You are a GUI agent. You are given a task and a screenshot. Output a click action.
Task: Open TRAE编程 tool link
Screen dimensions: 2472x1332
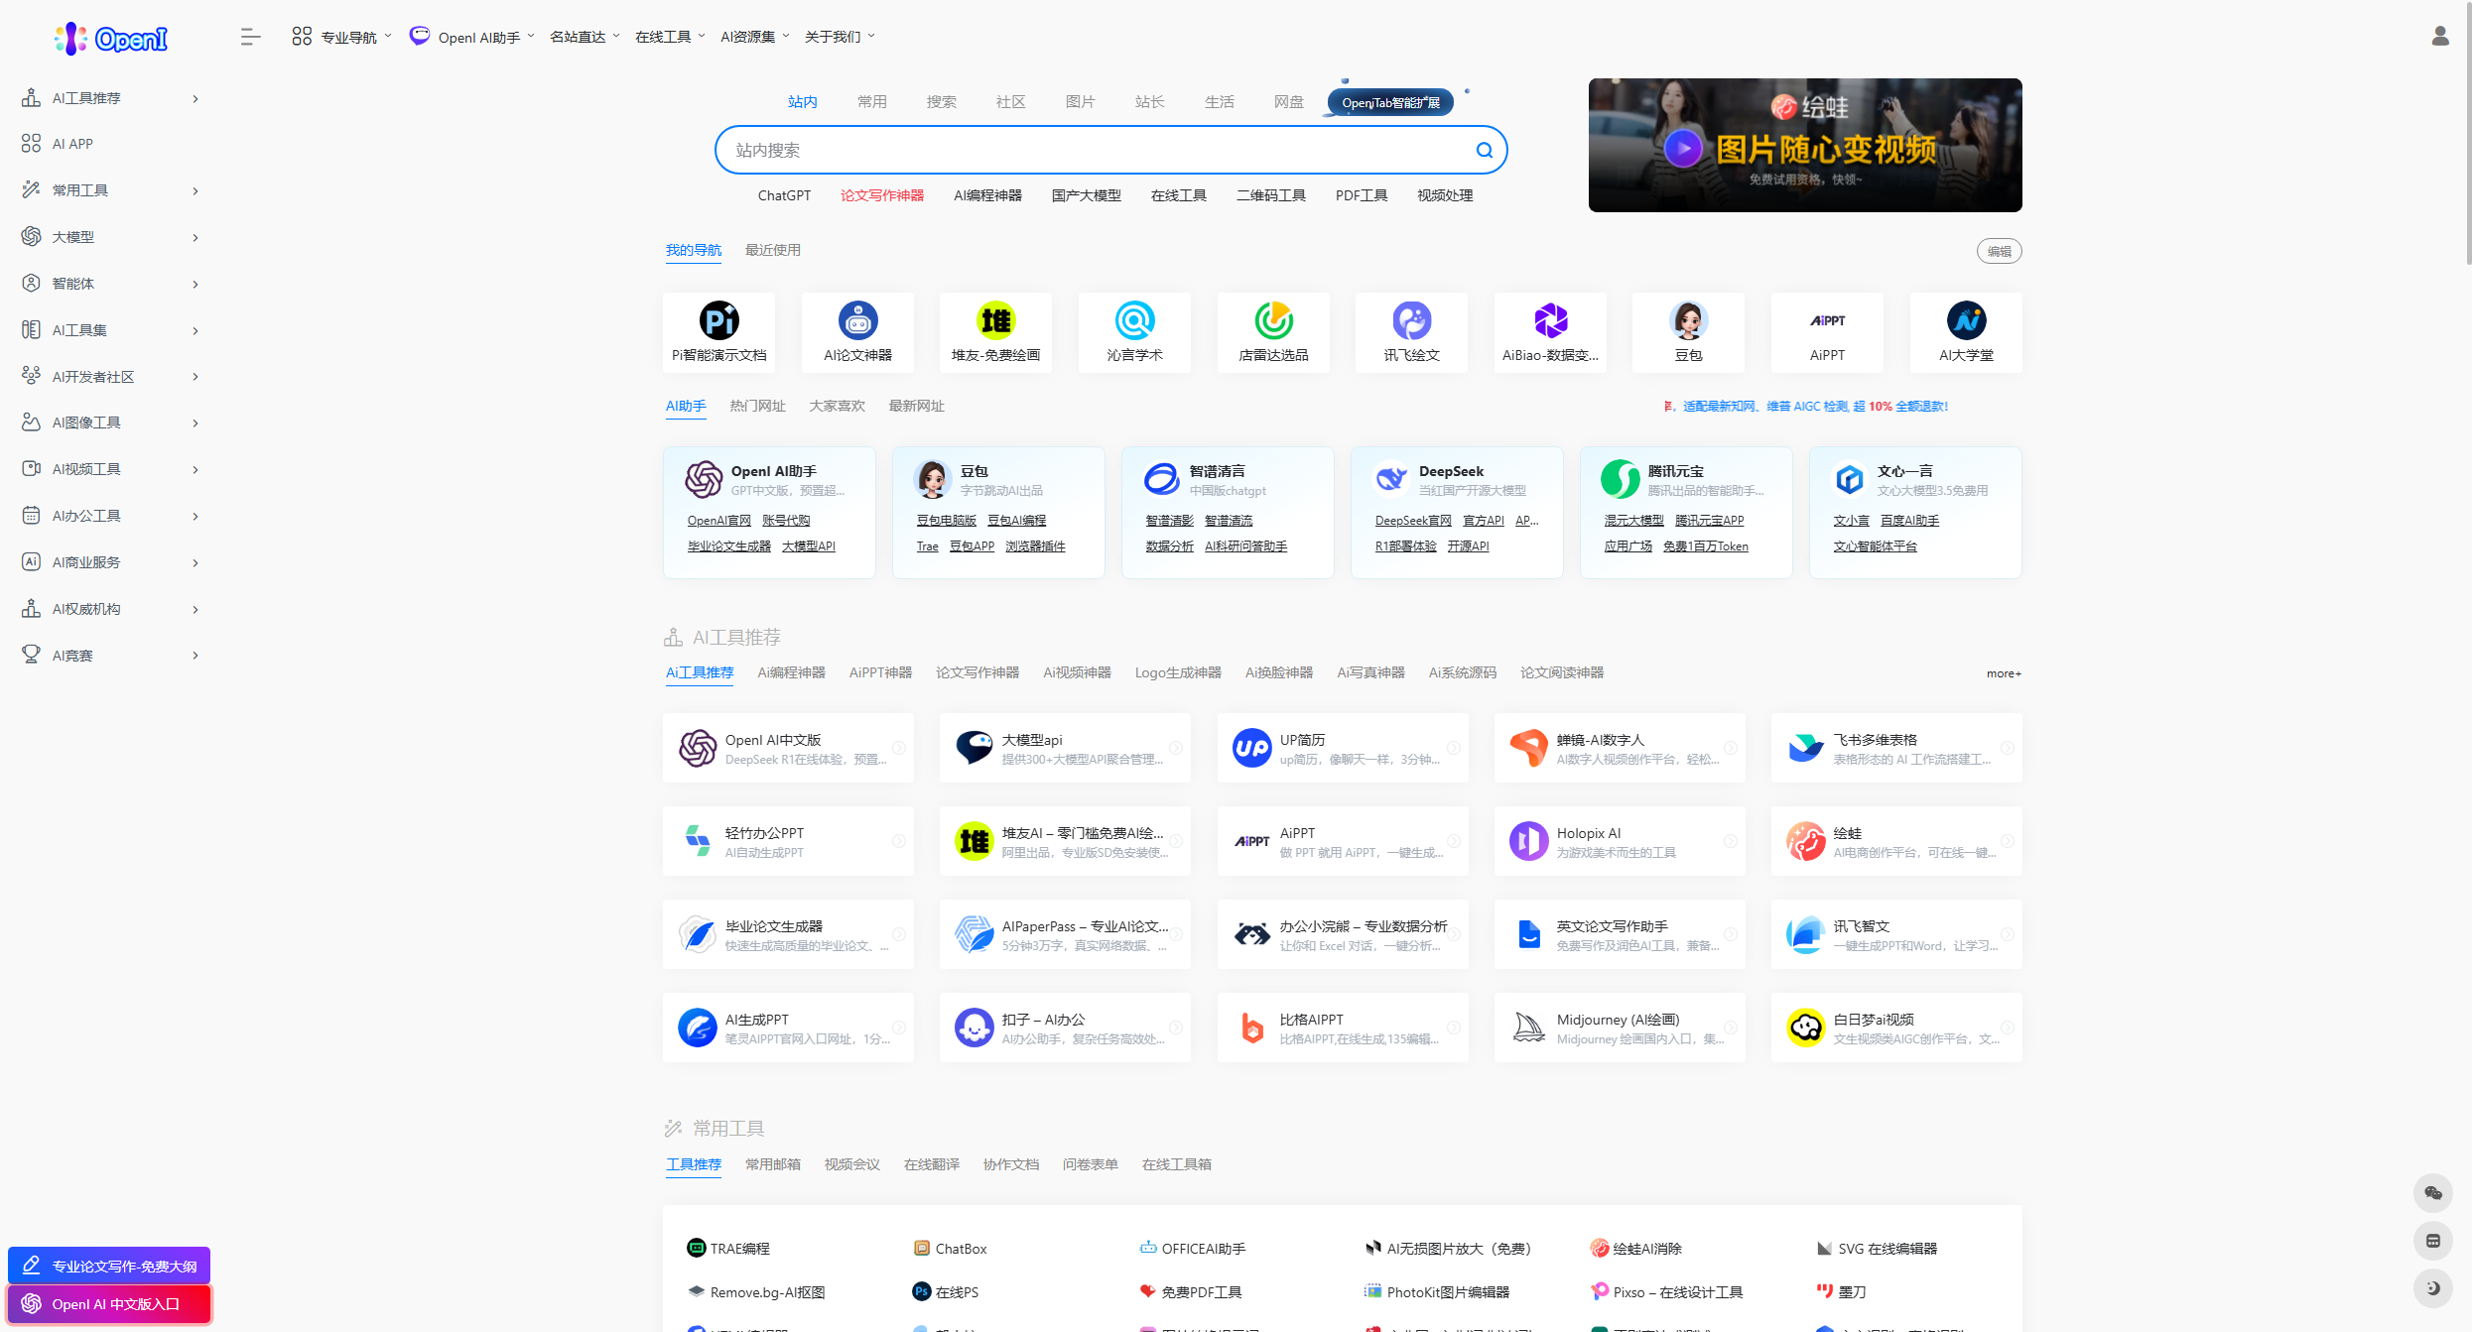(728, 1249)
